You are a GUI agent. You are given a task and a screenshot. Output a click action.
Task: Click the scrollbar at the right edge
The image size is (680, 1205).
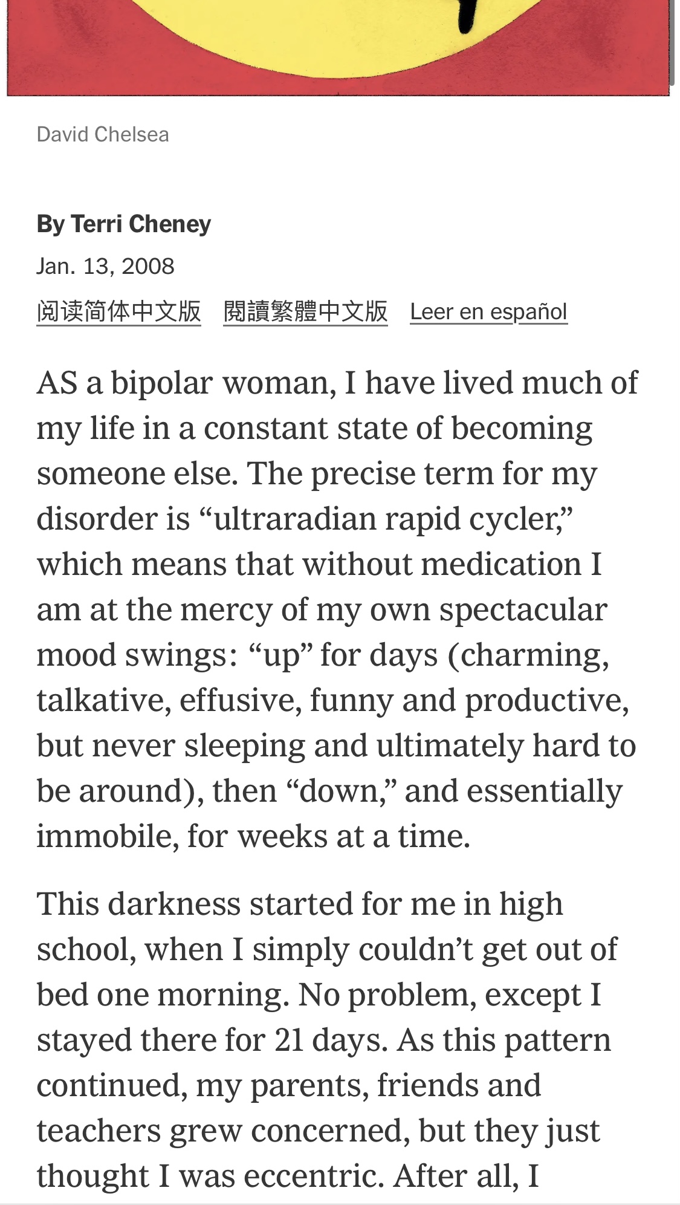[x=672, y=42]
